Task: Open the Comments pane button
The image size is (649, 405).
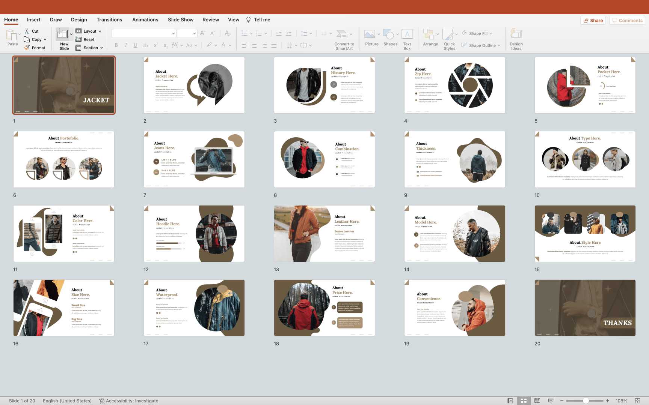Action: click(627, 21)
